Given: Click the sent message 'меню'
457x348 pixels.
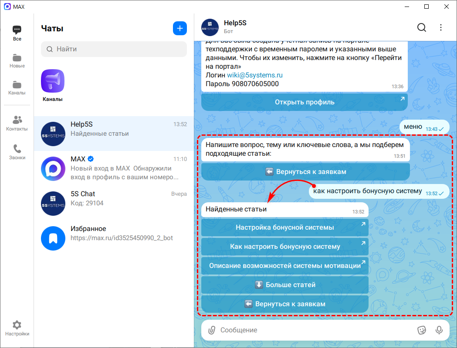Looking at the screenshot, I should pos(424,127).
